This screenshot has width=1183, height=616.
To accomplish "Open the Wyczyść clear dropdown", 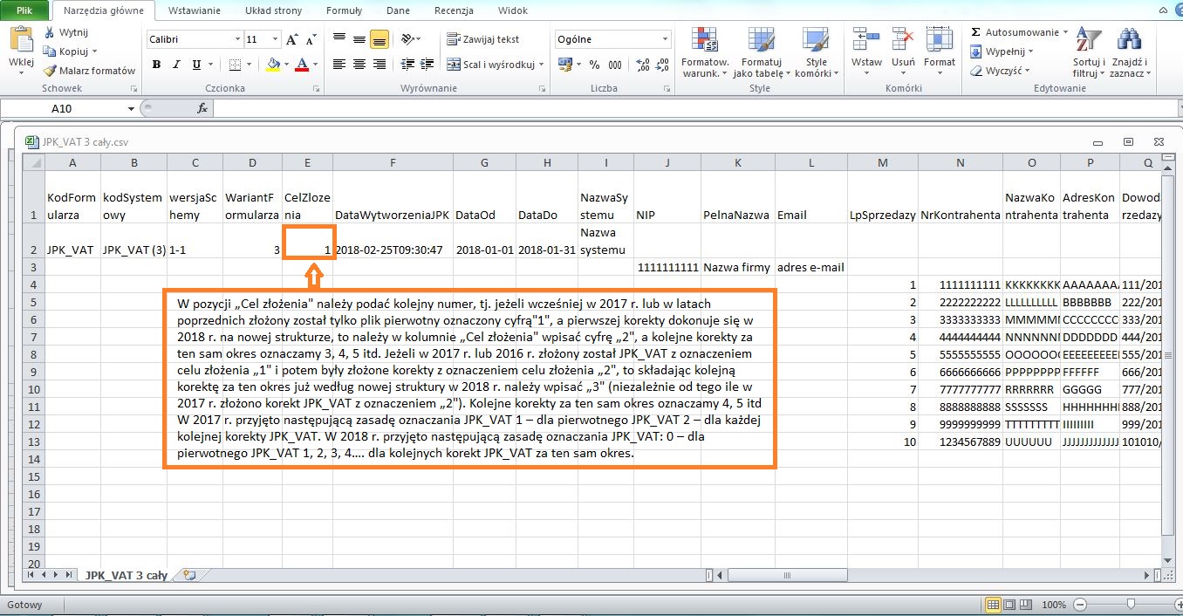I will click(x=1001, y=71).
